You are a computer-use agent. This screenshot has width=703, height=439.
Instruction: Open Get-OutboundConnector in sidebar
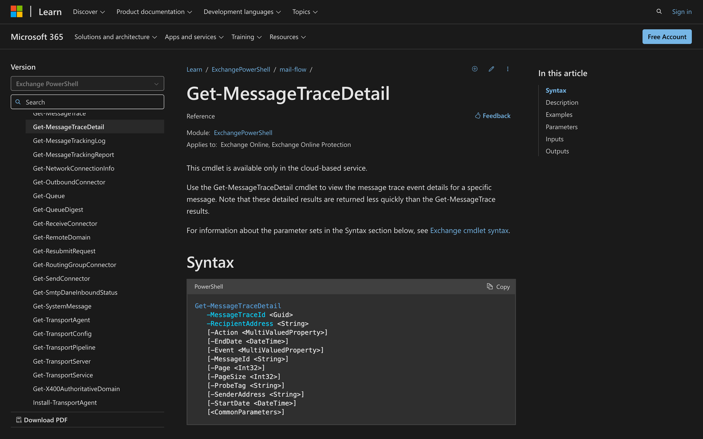(69, 182)
